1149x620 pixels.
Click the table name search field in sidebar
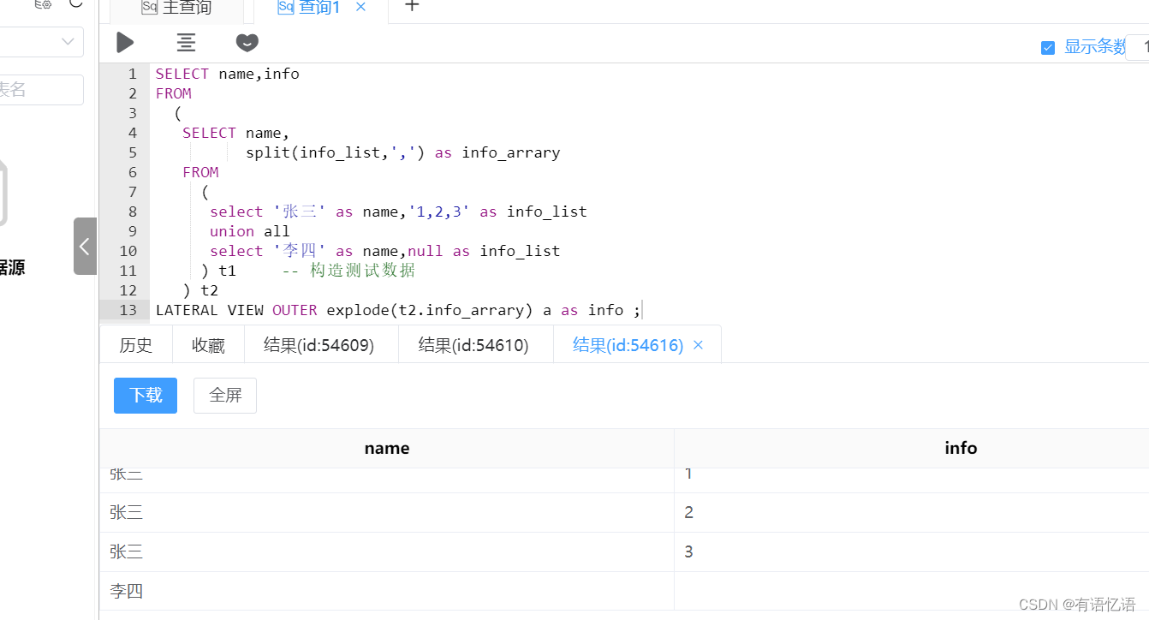(41, 90)
